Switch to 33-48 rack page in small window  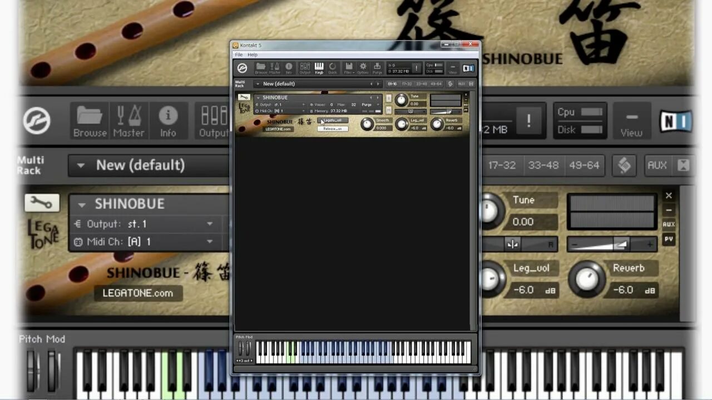421,84
